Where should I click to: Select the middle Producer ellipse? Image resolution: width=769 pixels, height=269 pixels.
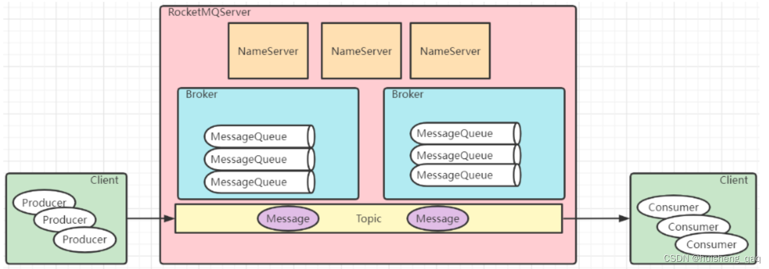pyautogui.click(x=65, y=220)
